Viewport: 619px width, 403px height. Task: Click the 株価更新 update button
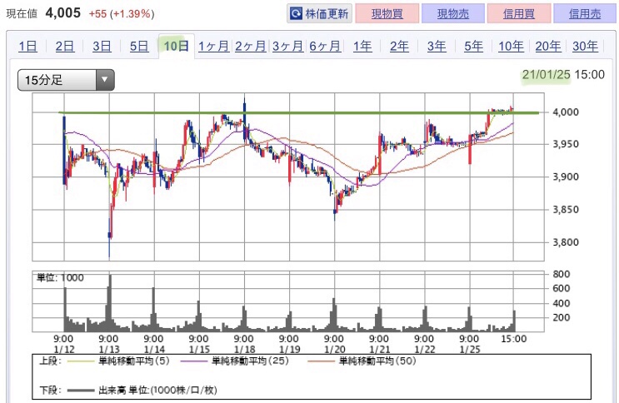pos(319,14)
